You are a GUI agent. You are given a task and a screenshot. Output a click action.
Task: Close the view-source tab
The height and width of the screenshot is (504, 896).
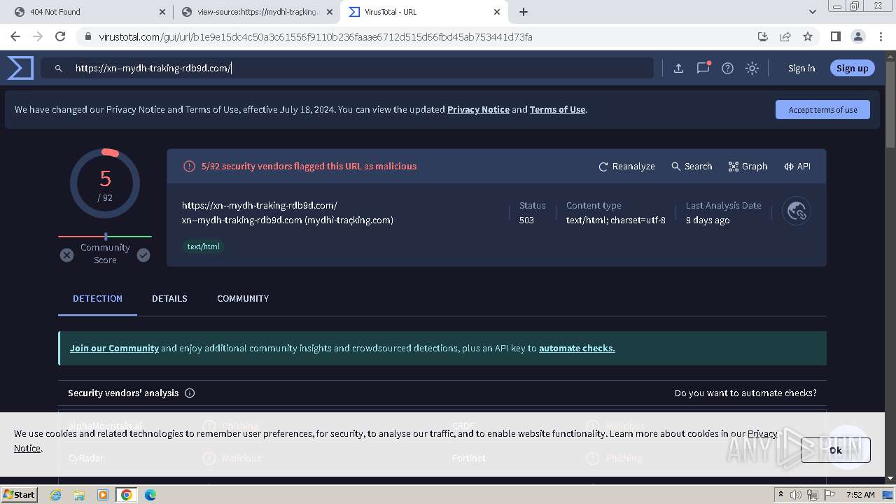[330, 12]
